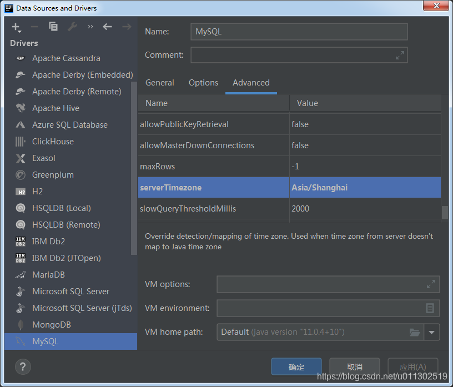Image resolution: width=453 pixels, height=387 pixels.
Task: Edit the Asia/Shanghai value cell
Action: point(365,188)
